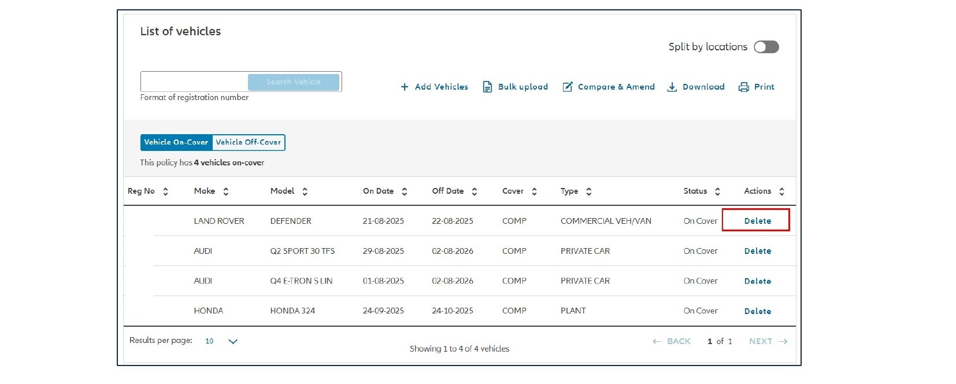This screenshot has width=956, height=384.
Task: Sort by Reg No column arrows
Action: pyautogui.click(x=165, y=191)
